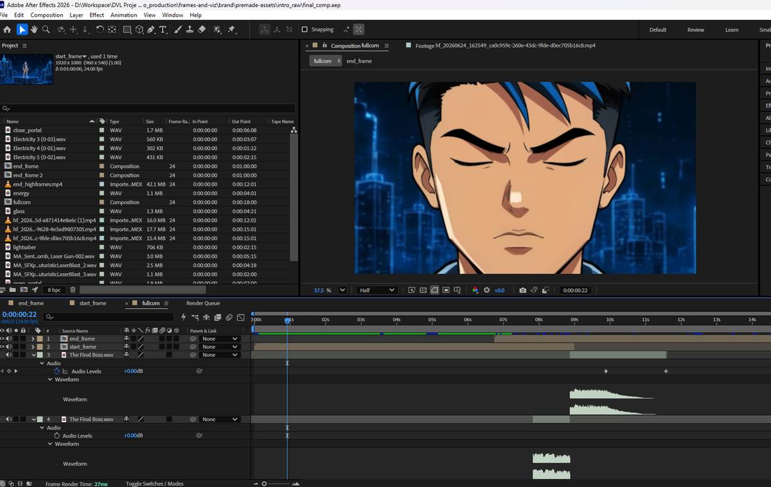This screenshot has height=487, width=771.
Task: Mute audio of layer 3 The Final Boss.wav
Action: (9, 355)
